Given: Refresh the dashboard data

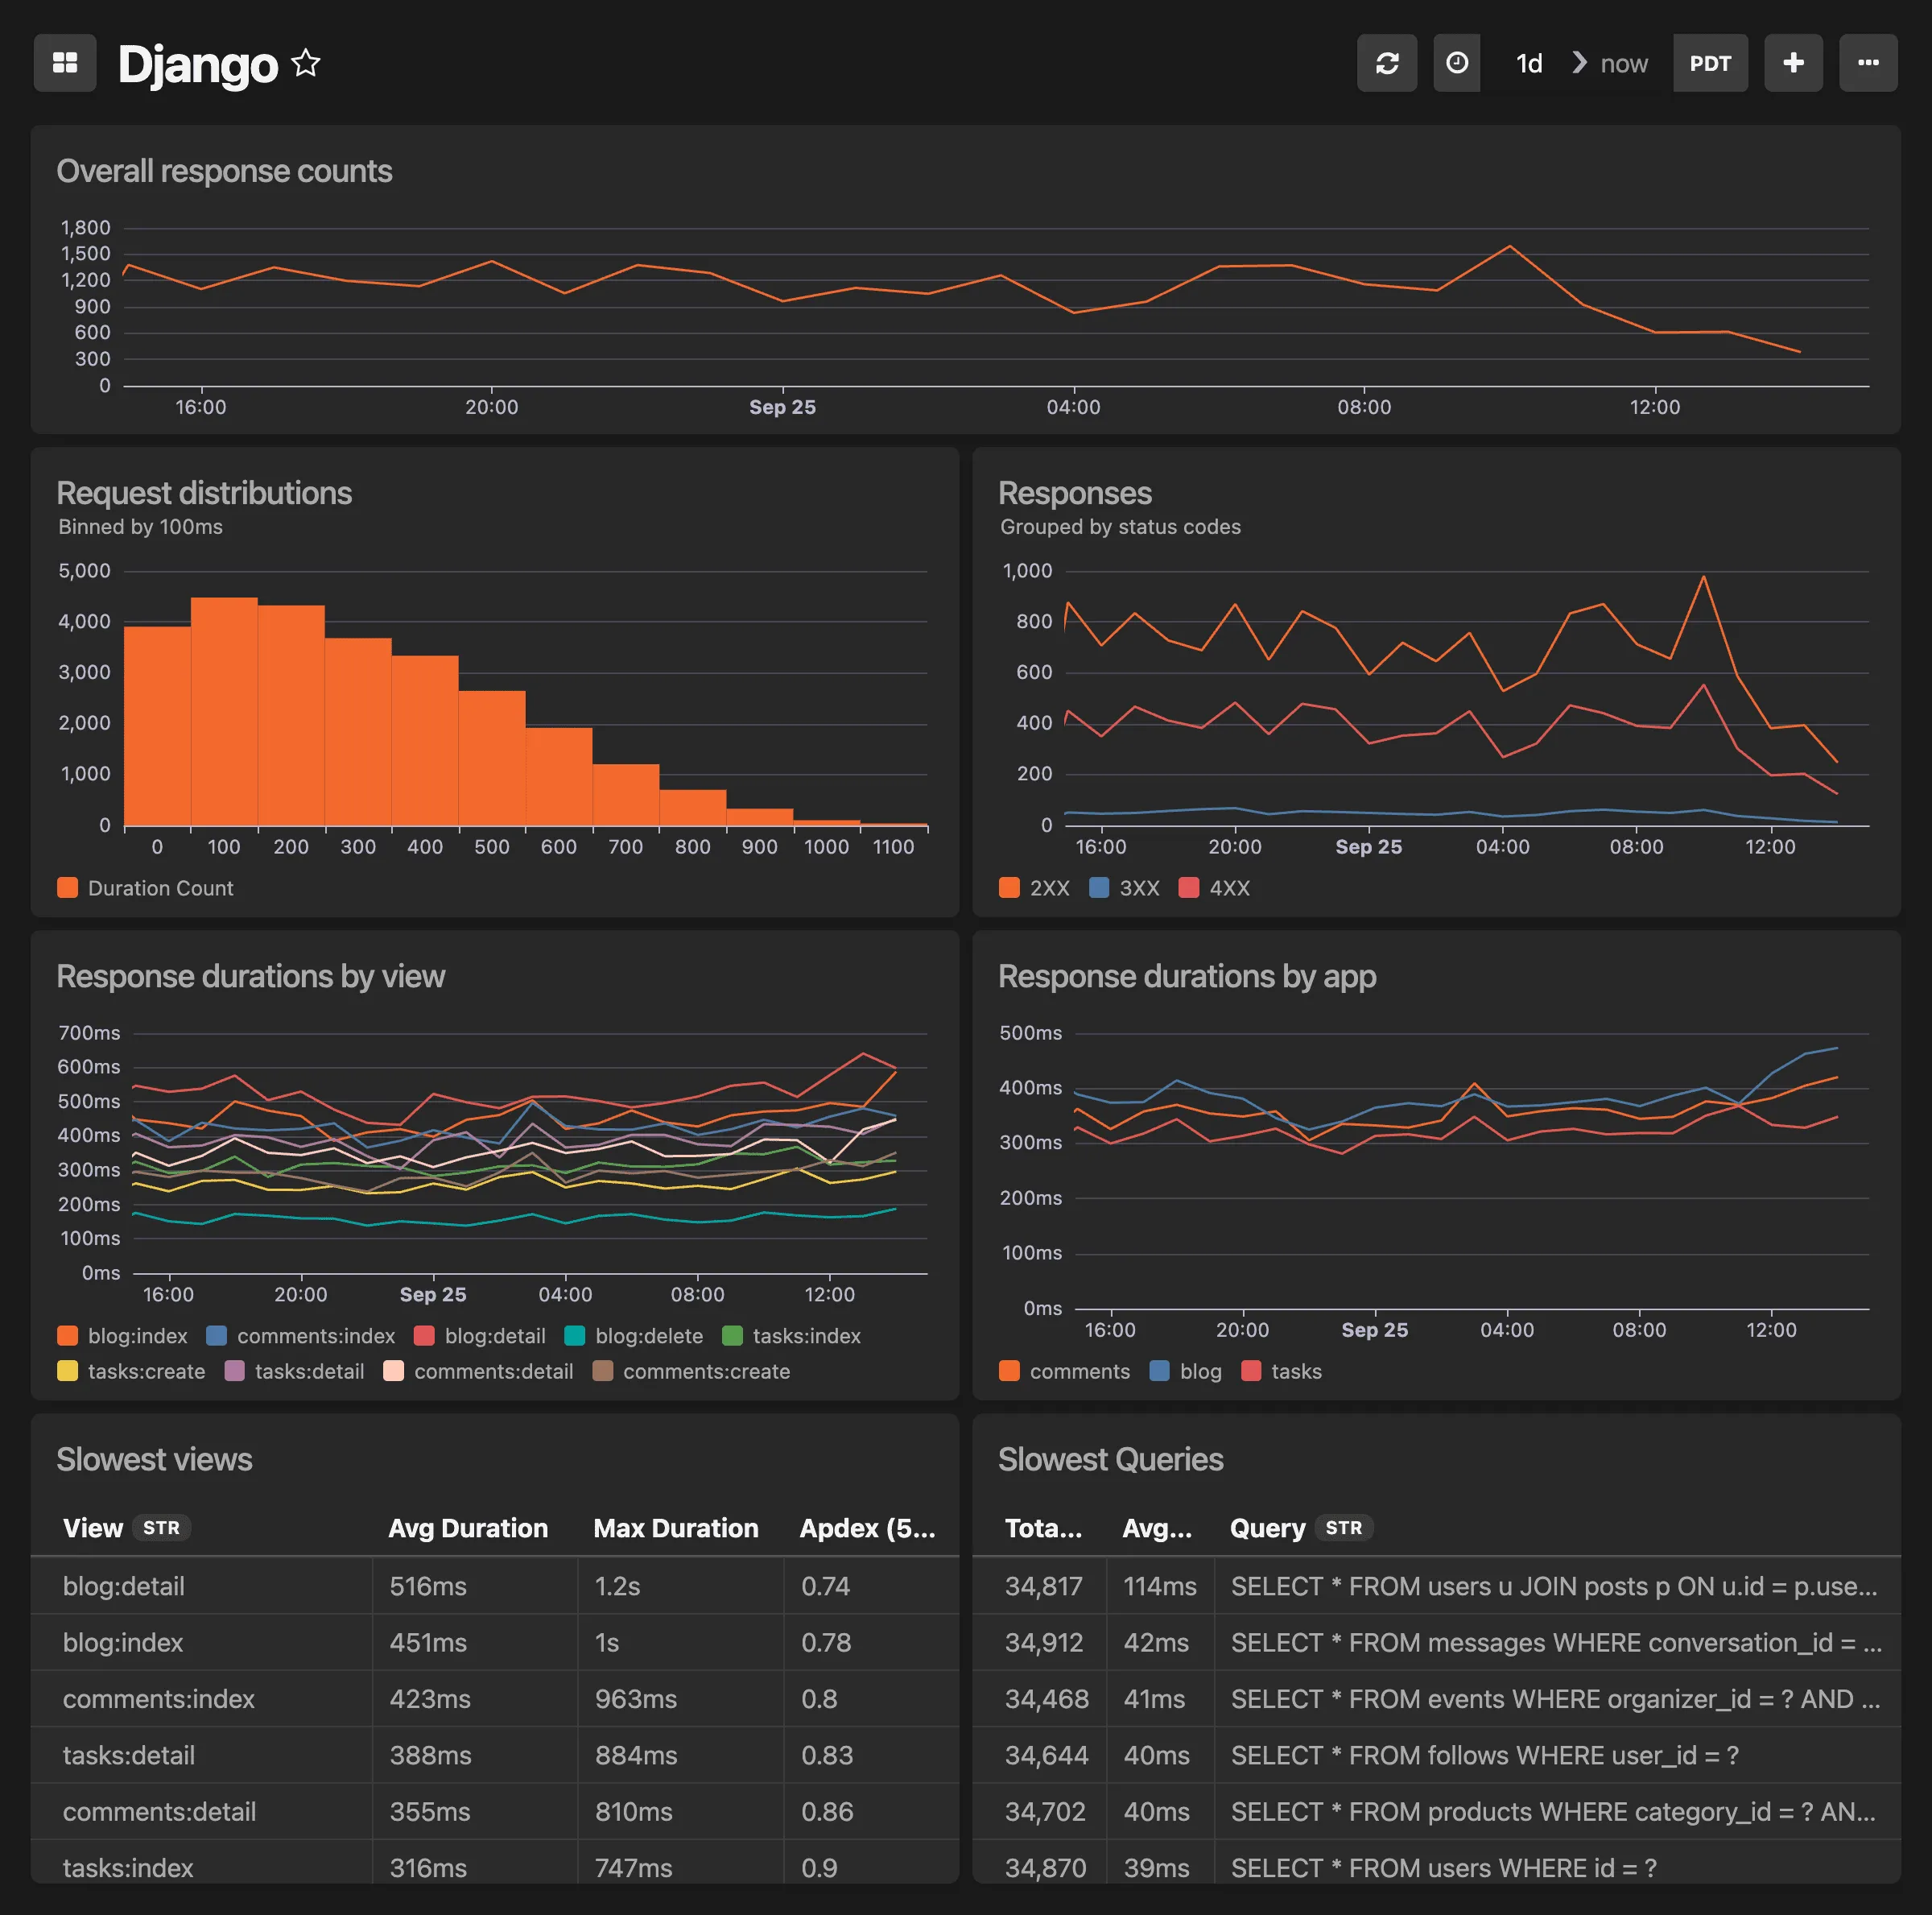Looking at the screenshot, I should point(1387,63).
